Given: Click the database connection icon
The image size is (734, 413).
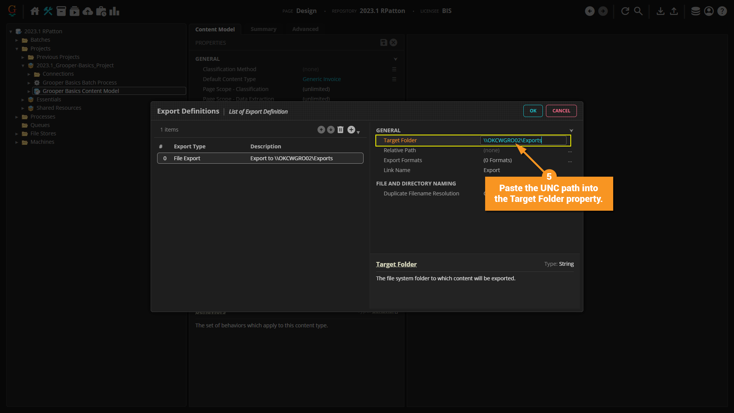Looking at the screenshot, I should tap(695, 11).
